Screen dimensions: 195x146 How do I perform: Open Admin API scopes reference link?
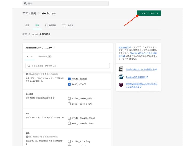click(x=140, y=70)
